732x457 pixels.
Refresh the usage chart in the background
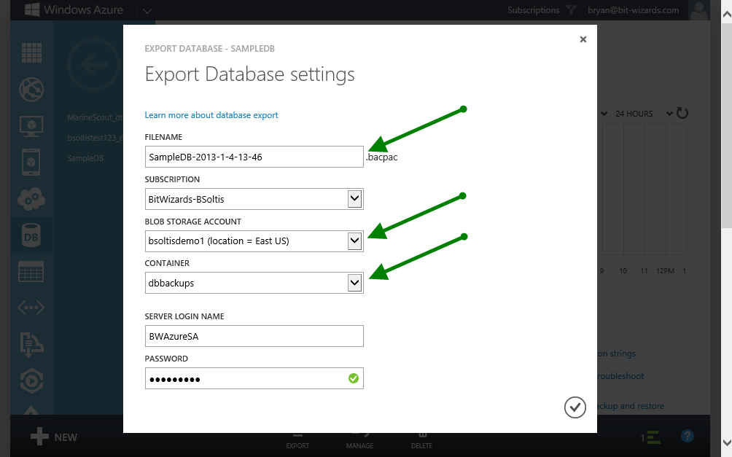682,114
